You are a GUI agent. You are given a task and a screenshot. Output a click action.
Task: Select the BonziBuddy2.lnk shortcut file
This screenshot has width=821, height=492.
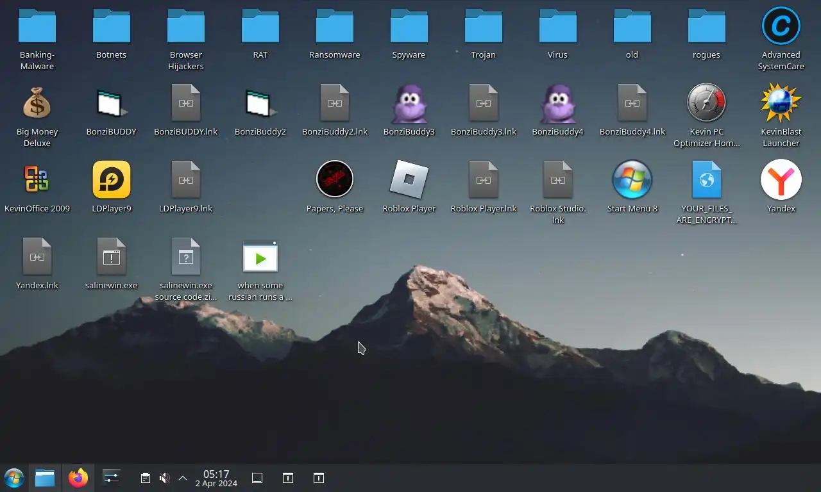click(x=335, y=103)
